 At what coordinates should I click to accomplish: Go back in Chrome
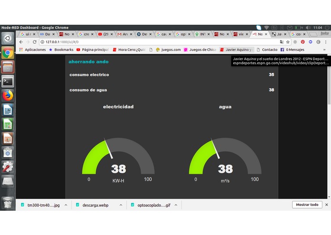coord(21,42)
